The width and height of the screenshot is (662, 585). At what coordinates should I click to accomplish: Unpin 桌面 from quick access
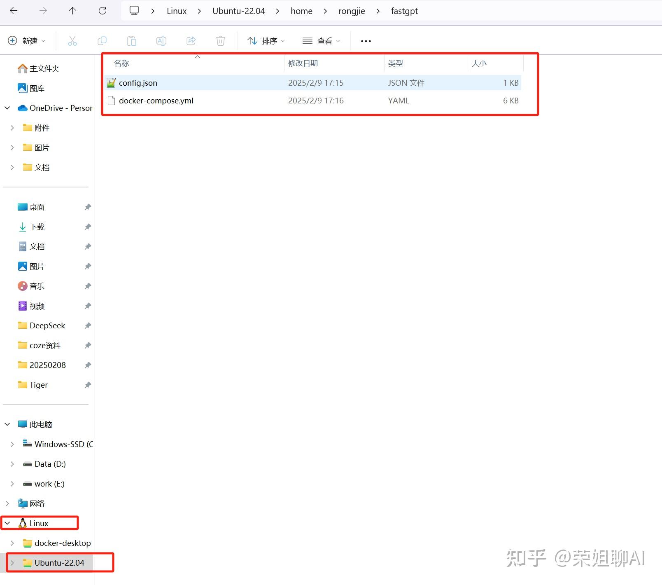[88, 207]
